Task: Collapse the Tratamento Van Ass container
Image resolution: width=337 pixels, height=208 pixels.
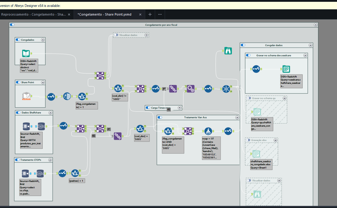Action: pos(237,118)
